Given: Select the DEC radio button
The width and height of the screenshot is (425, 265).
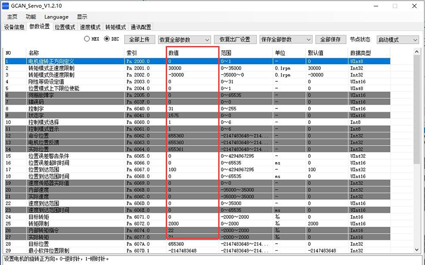Looking at the screenshot, I should (107, 39).
